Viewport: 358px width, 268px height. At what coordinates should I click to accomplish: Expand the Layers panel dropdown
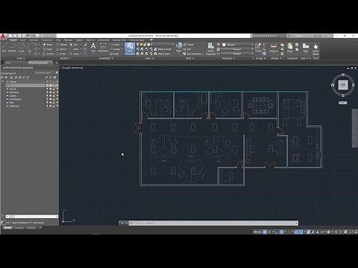tap(149, 58)
